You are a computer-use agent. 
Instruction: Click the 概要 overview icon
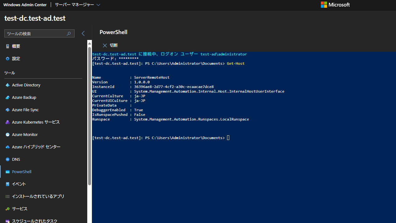pyautogui.click(x=7, y=46)
